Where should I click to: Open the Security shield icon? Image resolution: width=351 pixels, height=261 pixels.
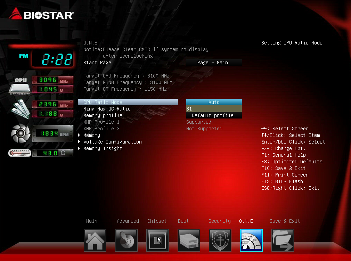(220, 240)
